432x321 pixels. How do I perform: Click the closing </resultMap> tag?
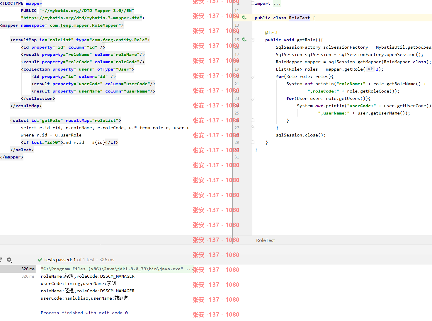click(26, 106)
